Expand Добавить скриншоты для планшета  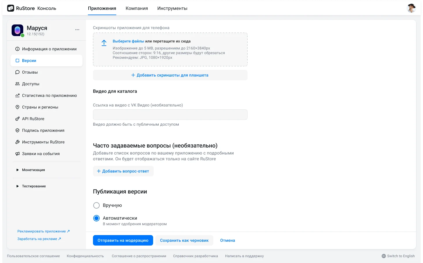pyautogui.click(x=170, y=75)
